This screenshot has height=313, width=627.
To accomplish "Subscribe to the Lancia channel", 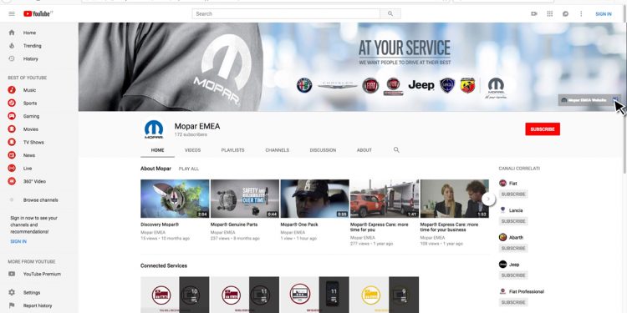I will (x=513, y=221).
